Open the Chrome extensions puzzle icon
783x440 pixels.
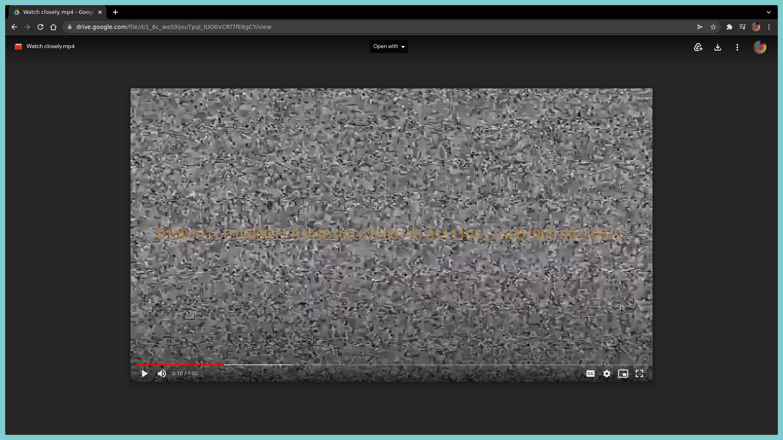click(730, 27)
